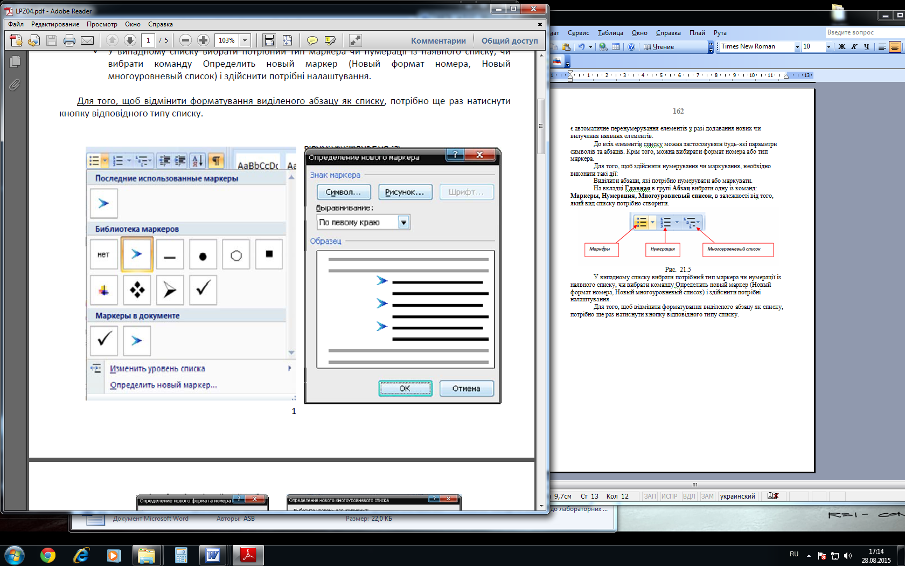Toggle Italic (К) formatting in Word
Image resolution: width=905 pixels, height=566 pixels.
coord(854,47)
